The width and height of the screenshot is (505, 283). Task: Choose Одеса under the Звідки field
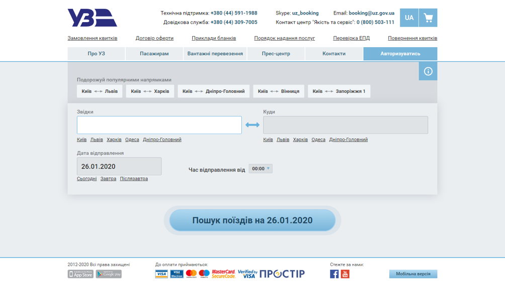click(132, 139)
